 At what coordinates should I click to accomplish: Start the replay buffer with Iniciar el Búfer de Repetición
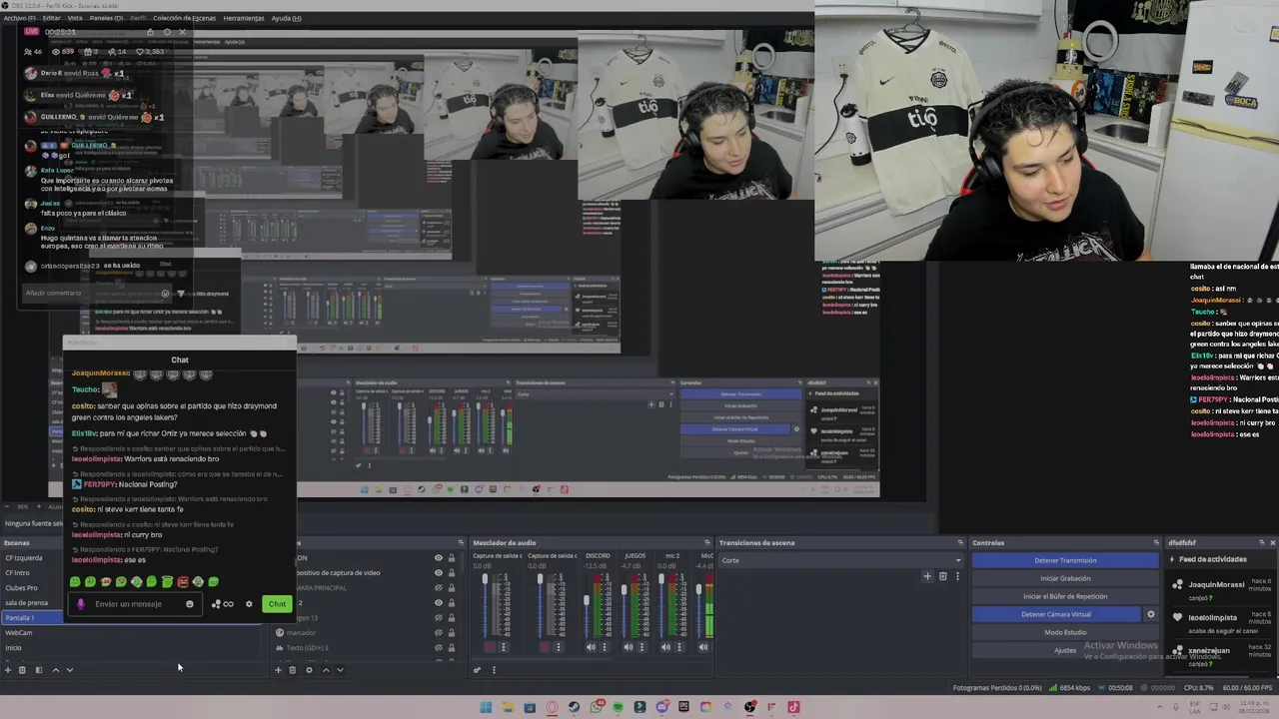click(x=1065, y=596)
